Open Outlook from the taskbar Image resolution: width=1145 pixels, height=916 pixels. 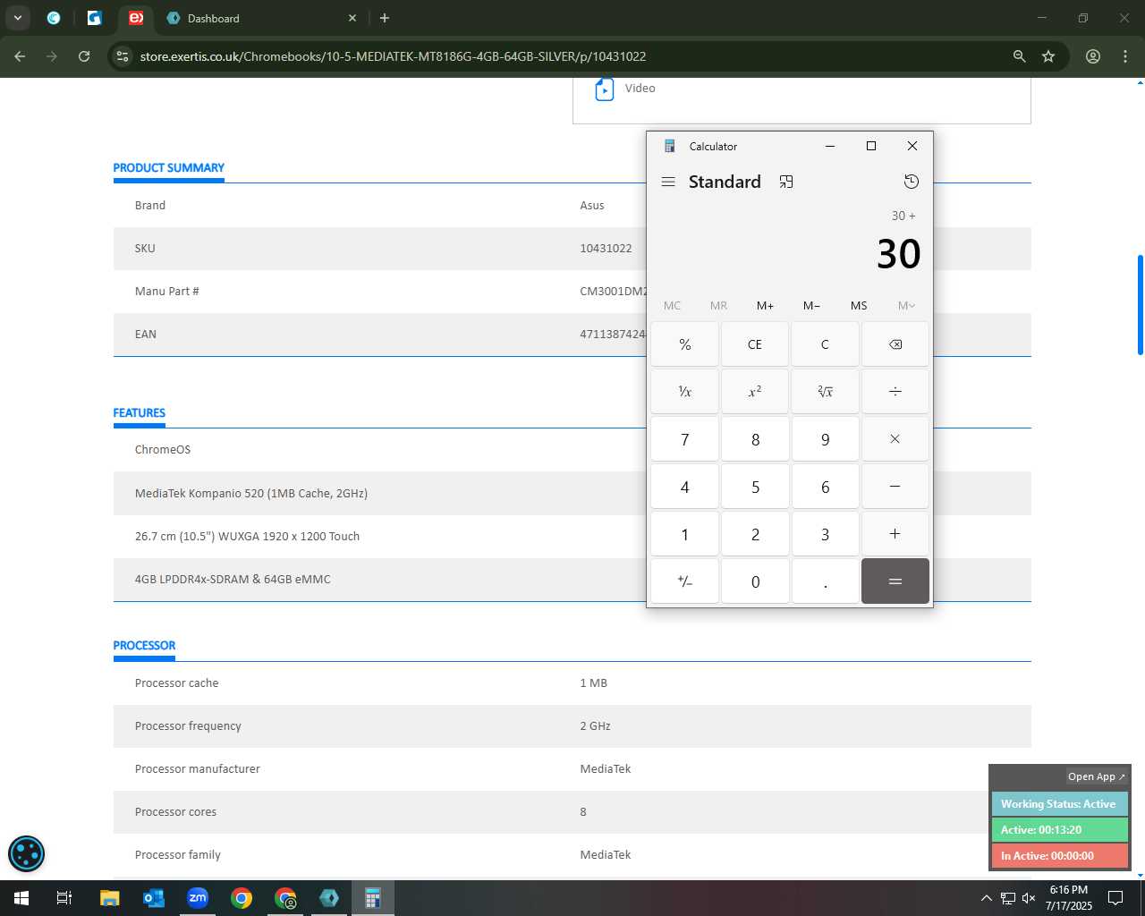pyautogui.click(x=153, y=898)
